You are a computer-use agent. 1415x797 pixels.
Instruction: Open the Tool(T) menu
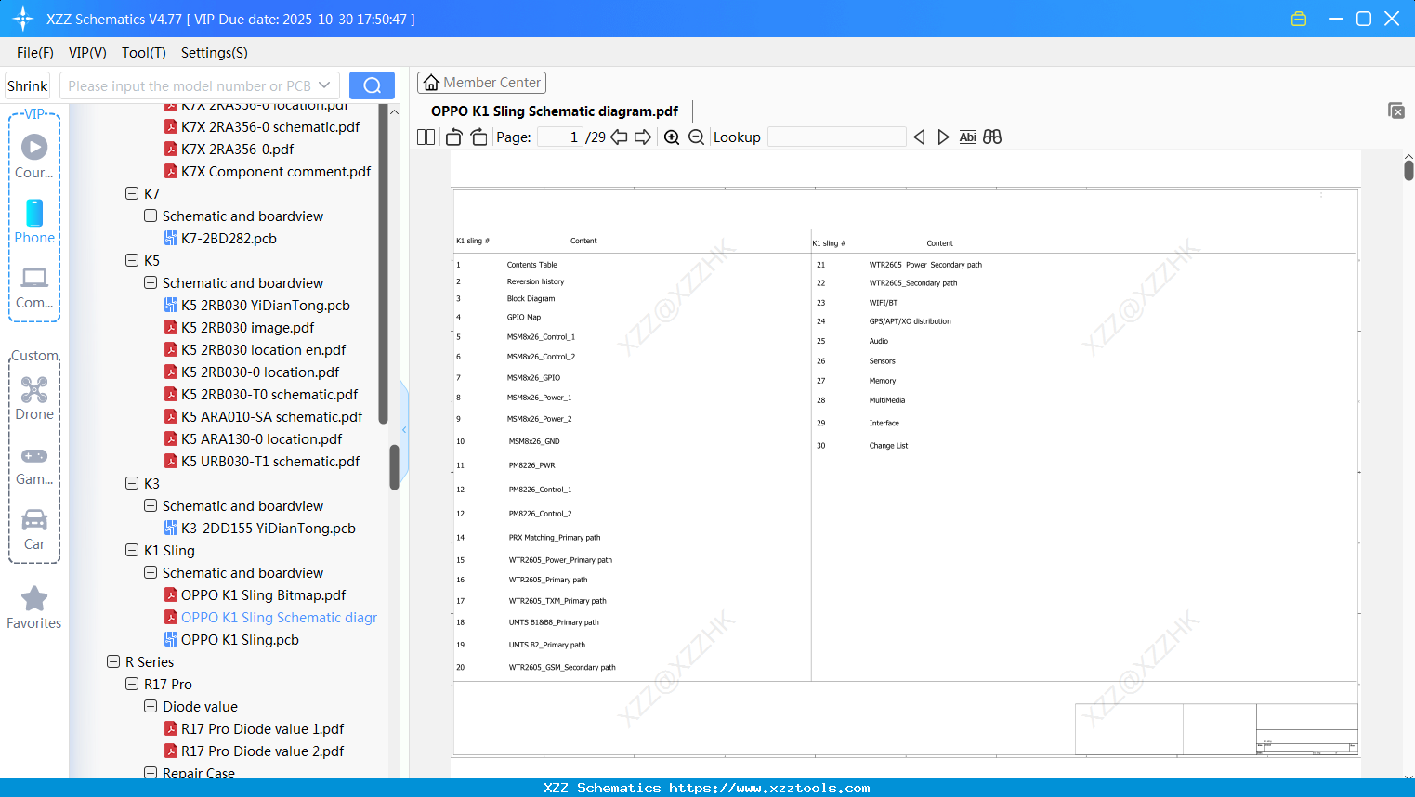(144, 53)
